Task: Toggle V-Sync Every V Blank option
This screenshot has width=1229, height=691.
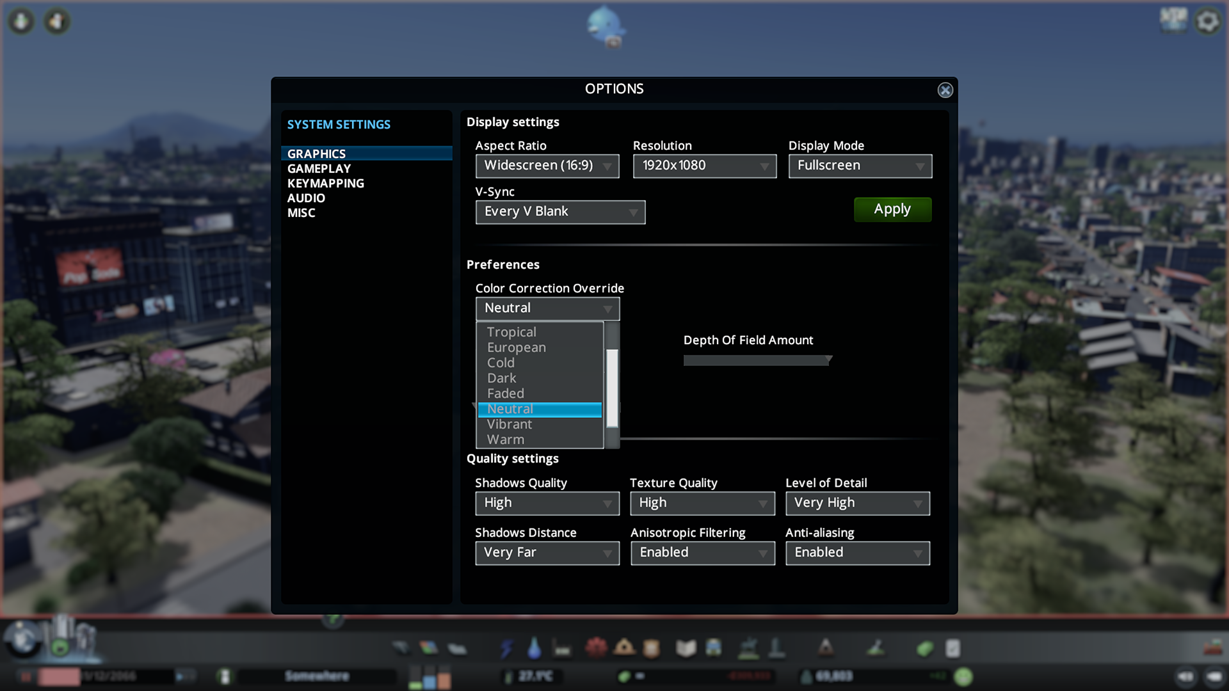Action: 559,211
